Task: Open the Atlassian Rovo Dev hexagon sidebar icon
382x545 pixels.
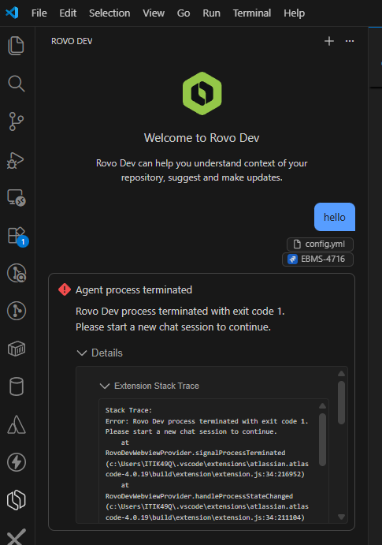Action: tap(17, 500)
